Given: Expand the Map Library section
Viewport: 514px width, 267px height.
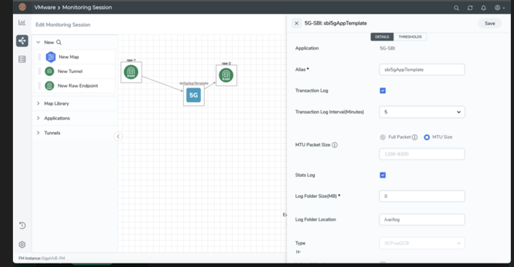Looking at the screenshot, I should pyautogui.click(x=56, y=104).
